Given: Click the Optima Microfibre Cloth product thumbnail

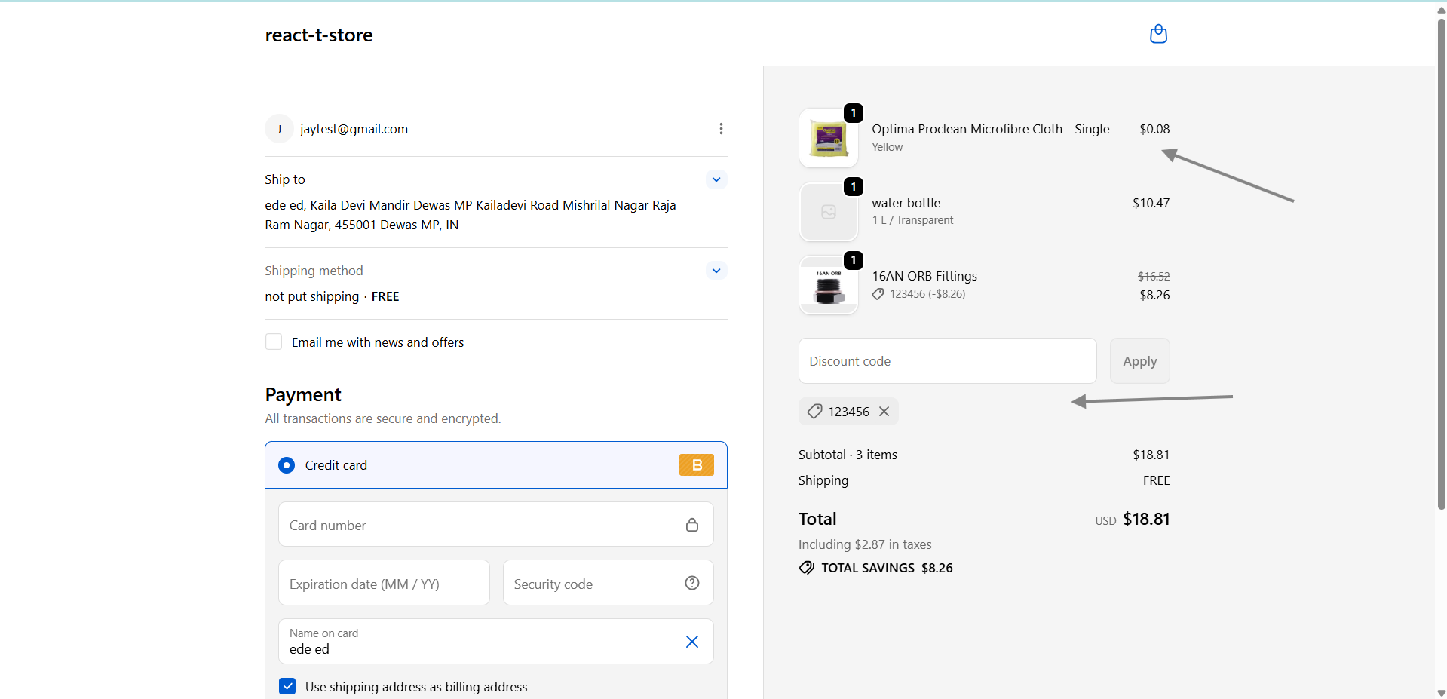Looking at the screenshot, I should point(828,139).
